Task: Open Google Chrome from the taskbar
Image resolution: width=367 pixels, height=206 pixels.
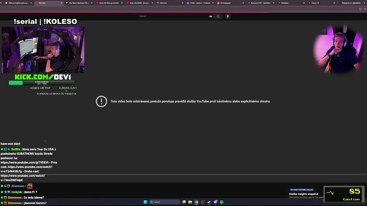Action: click(196, 202)
